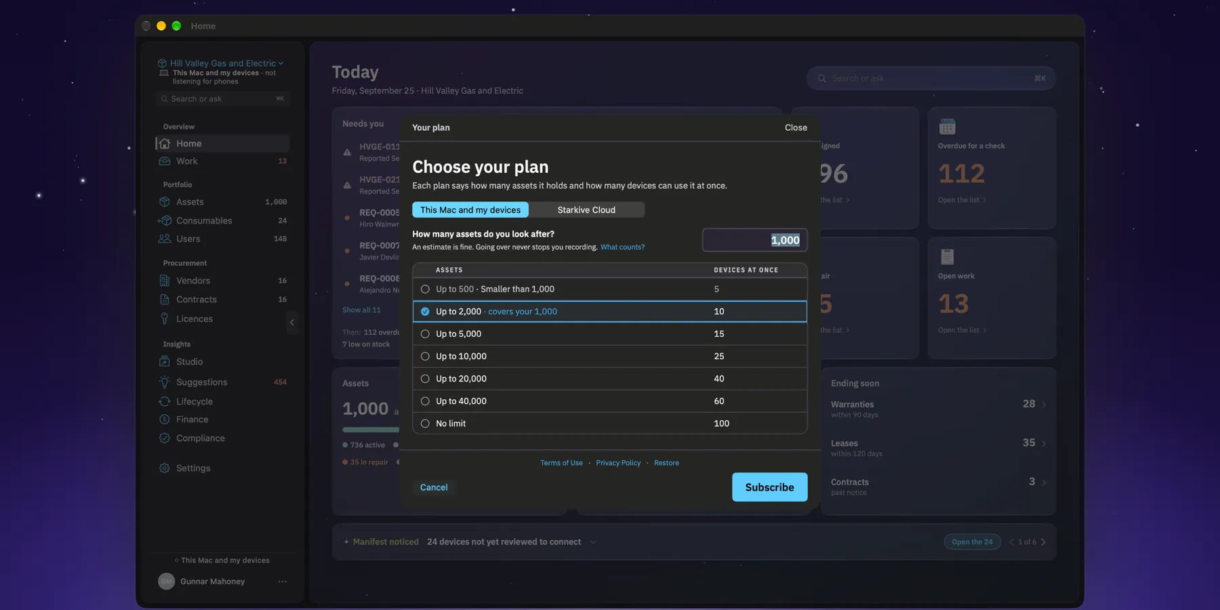Click the clipboard icon on Open work card
Screen dimensions: 1220x610
coord(947,257)
